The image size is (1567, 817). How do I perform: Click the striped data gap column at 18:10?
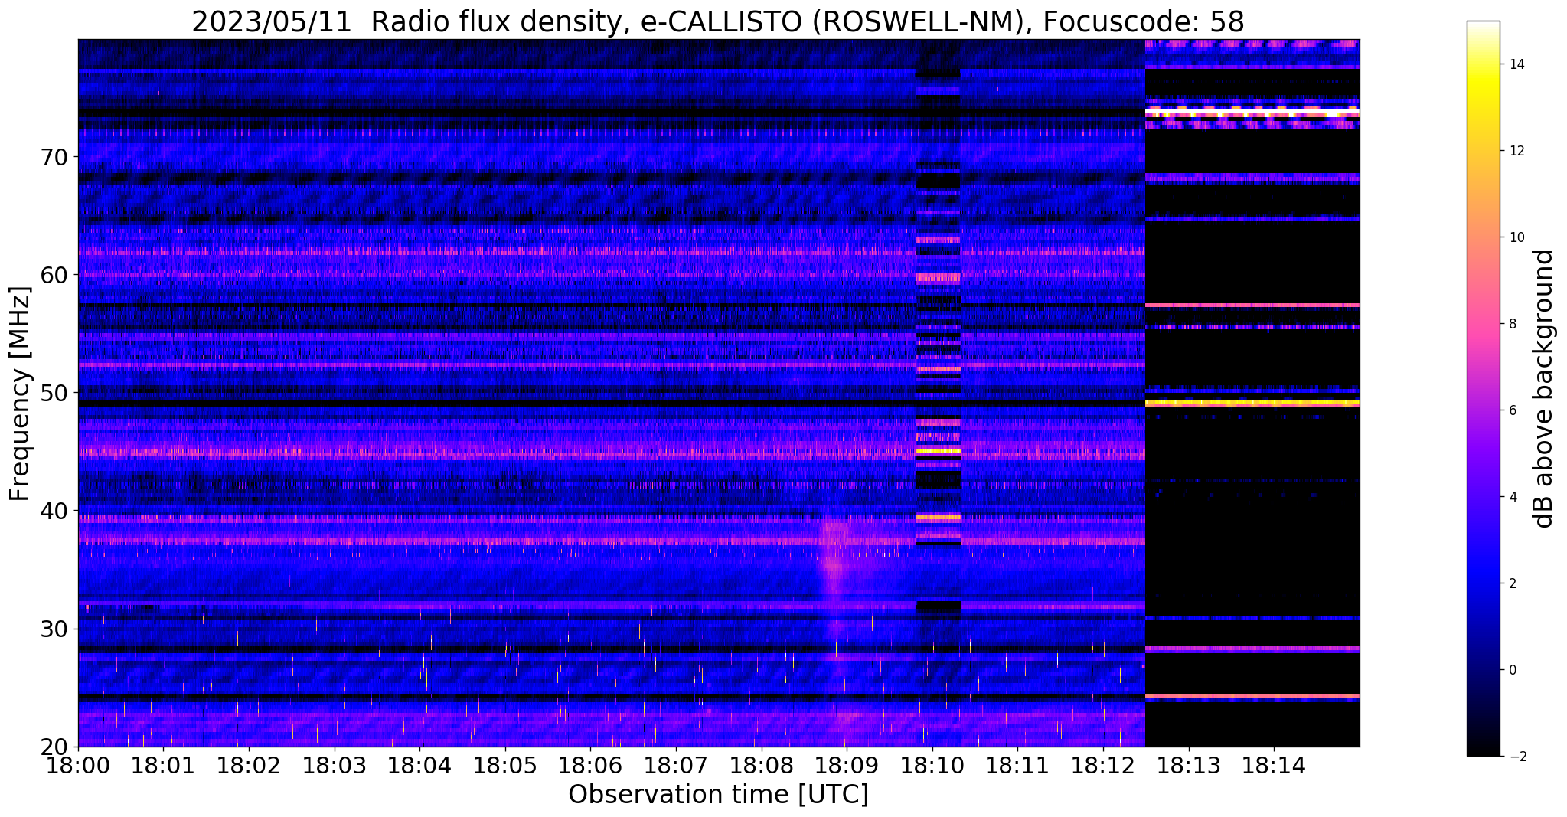[938, 393]
